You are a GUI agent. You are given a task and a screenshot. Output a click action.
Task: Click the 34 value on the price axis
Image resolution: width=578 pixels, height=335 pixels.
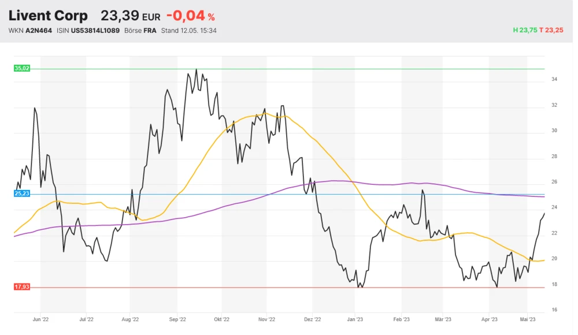[x=554, y=79]
